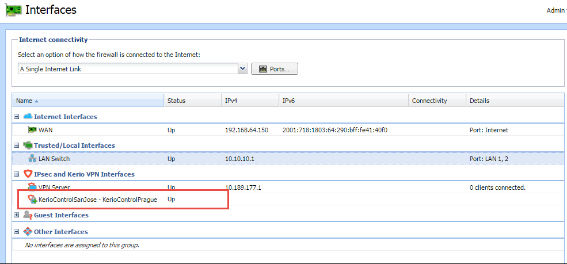The width and height of the screenshot is (567, 264).
Task: Click the Trusted/Local Interfaces computer icon
Action: [28, 145]
